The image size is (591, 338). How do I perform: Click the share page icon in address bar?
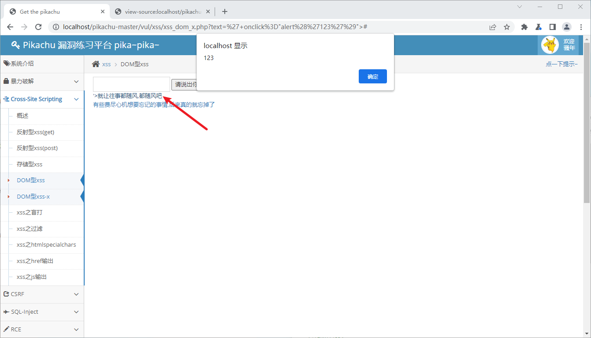[x=493, y=27]
